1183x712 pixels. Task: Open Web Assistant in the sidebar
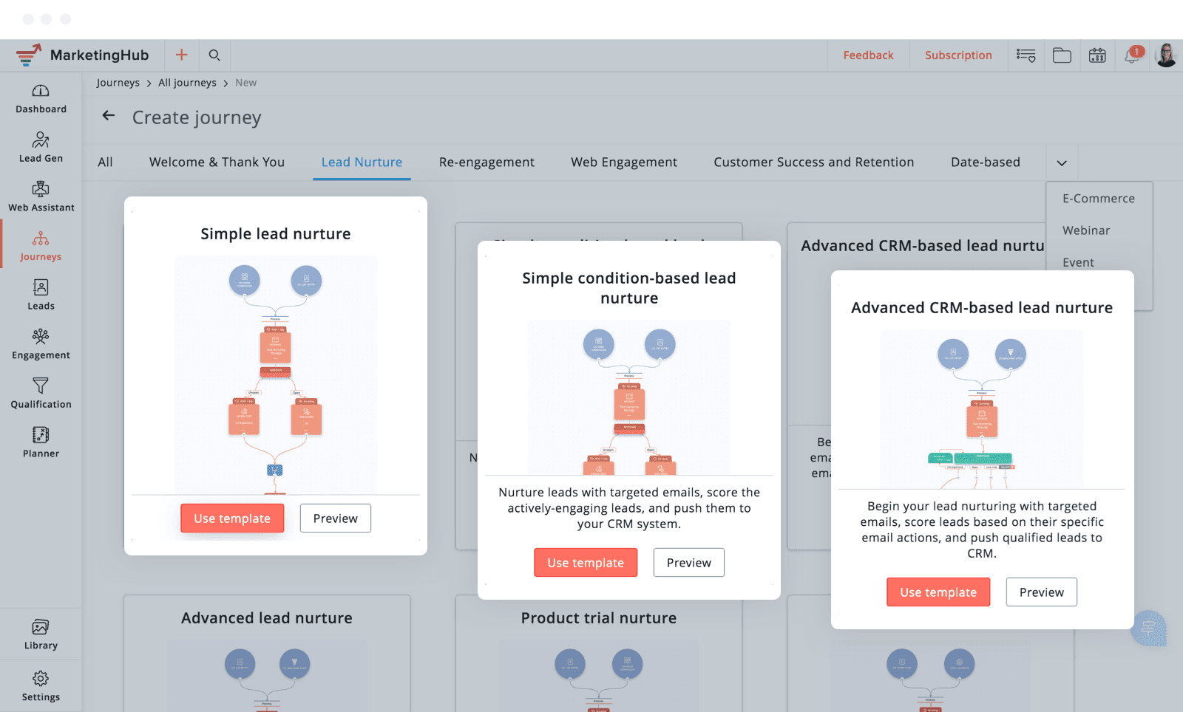click(x=41, y=197)
